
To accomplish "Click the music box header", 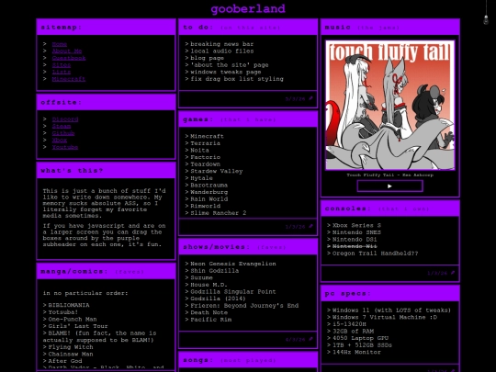I will pos(390,28).
